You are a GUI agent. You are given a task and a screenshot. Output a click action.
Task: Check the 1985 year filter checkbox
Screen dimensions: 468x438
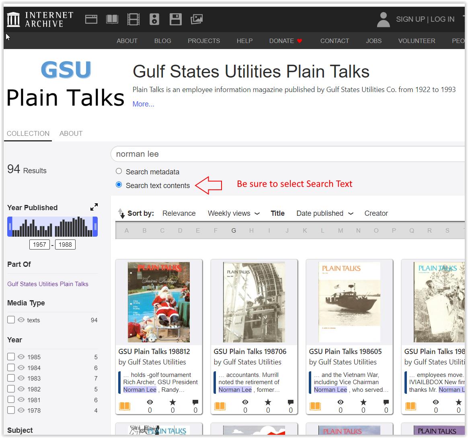click(11, 357)
